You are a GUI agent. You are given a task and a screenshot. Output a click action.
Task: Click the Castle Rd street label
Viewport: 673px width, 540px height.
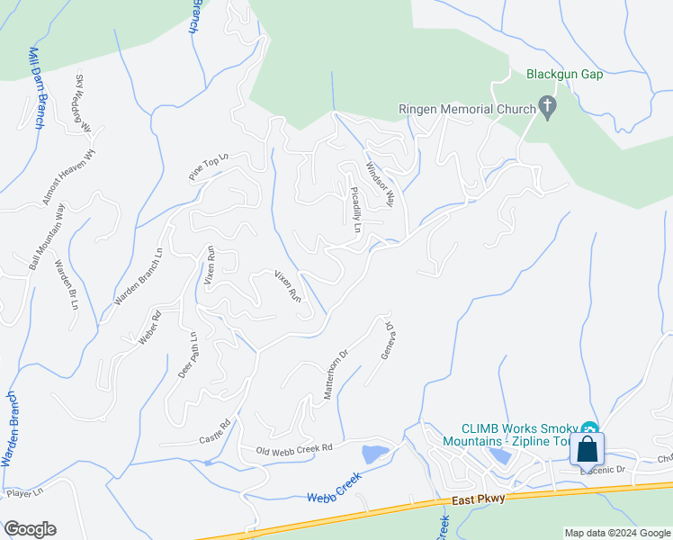click(x=215, y=431)
